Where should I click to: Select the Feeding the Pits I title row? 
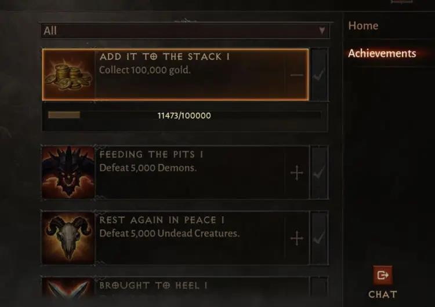click(x=151, y=155)
